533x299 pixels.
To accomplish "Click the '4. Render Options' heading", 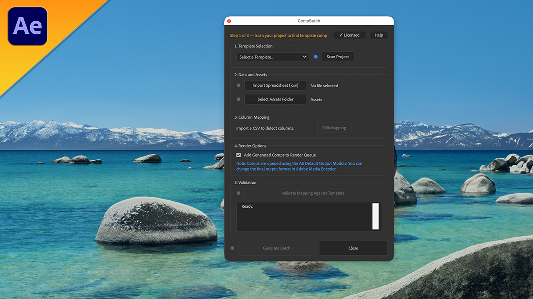I will click(251, 146).
